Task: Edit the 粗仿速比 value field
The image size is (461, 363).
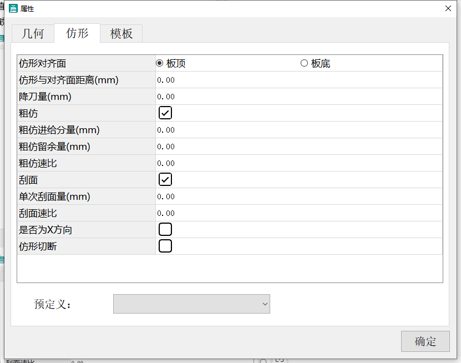Action: click(x=250, y=163)
